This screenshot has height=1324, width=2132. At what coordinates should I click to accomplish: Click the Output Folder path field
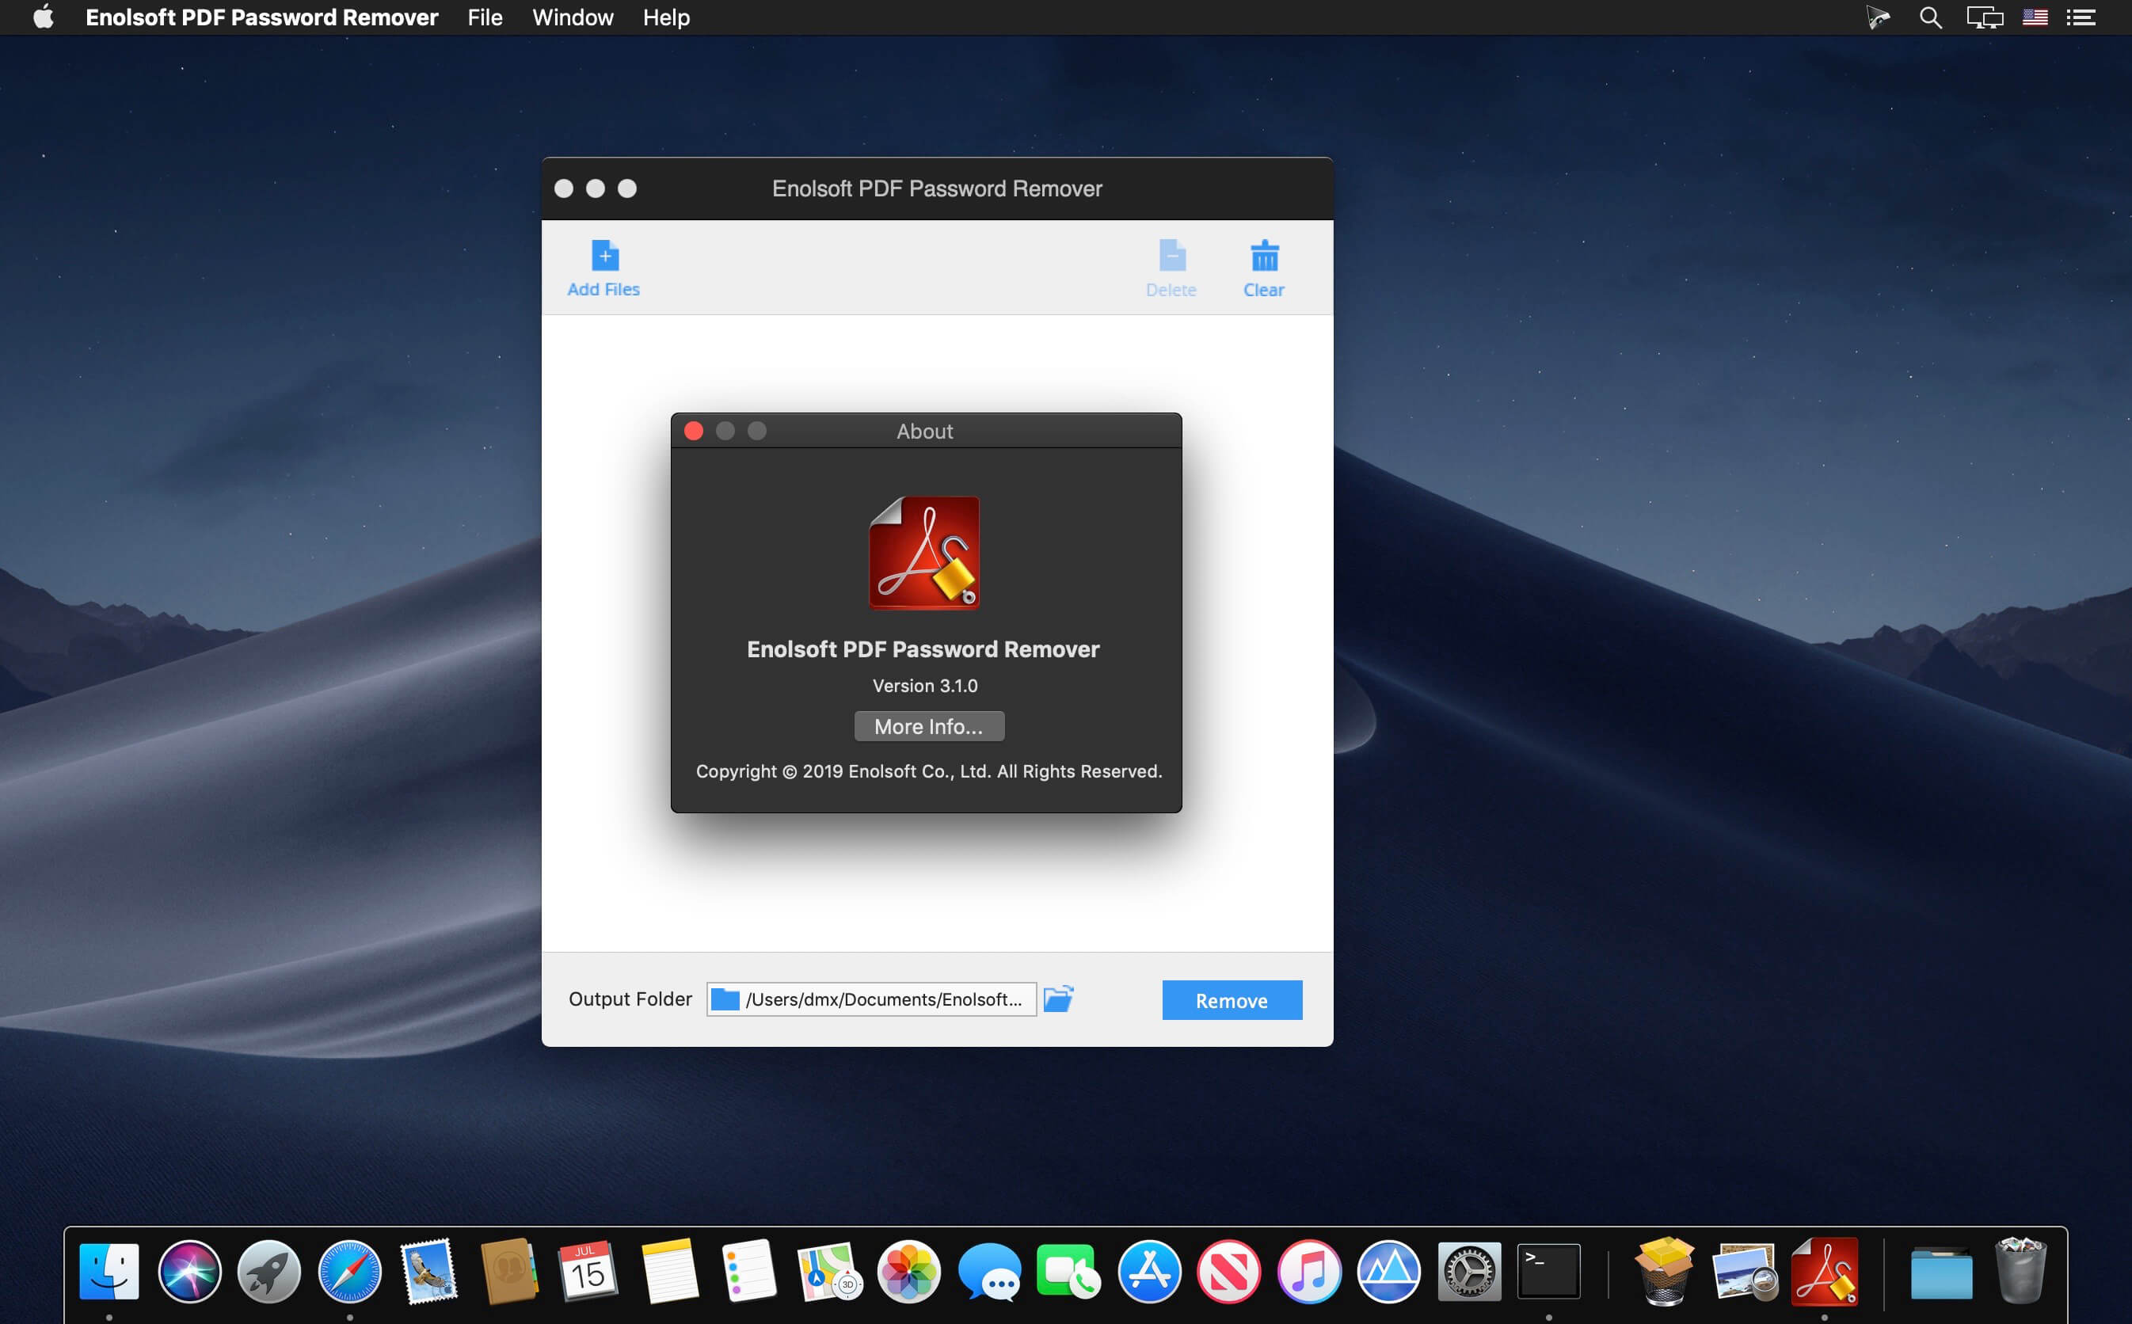click(x=871, y=999)
